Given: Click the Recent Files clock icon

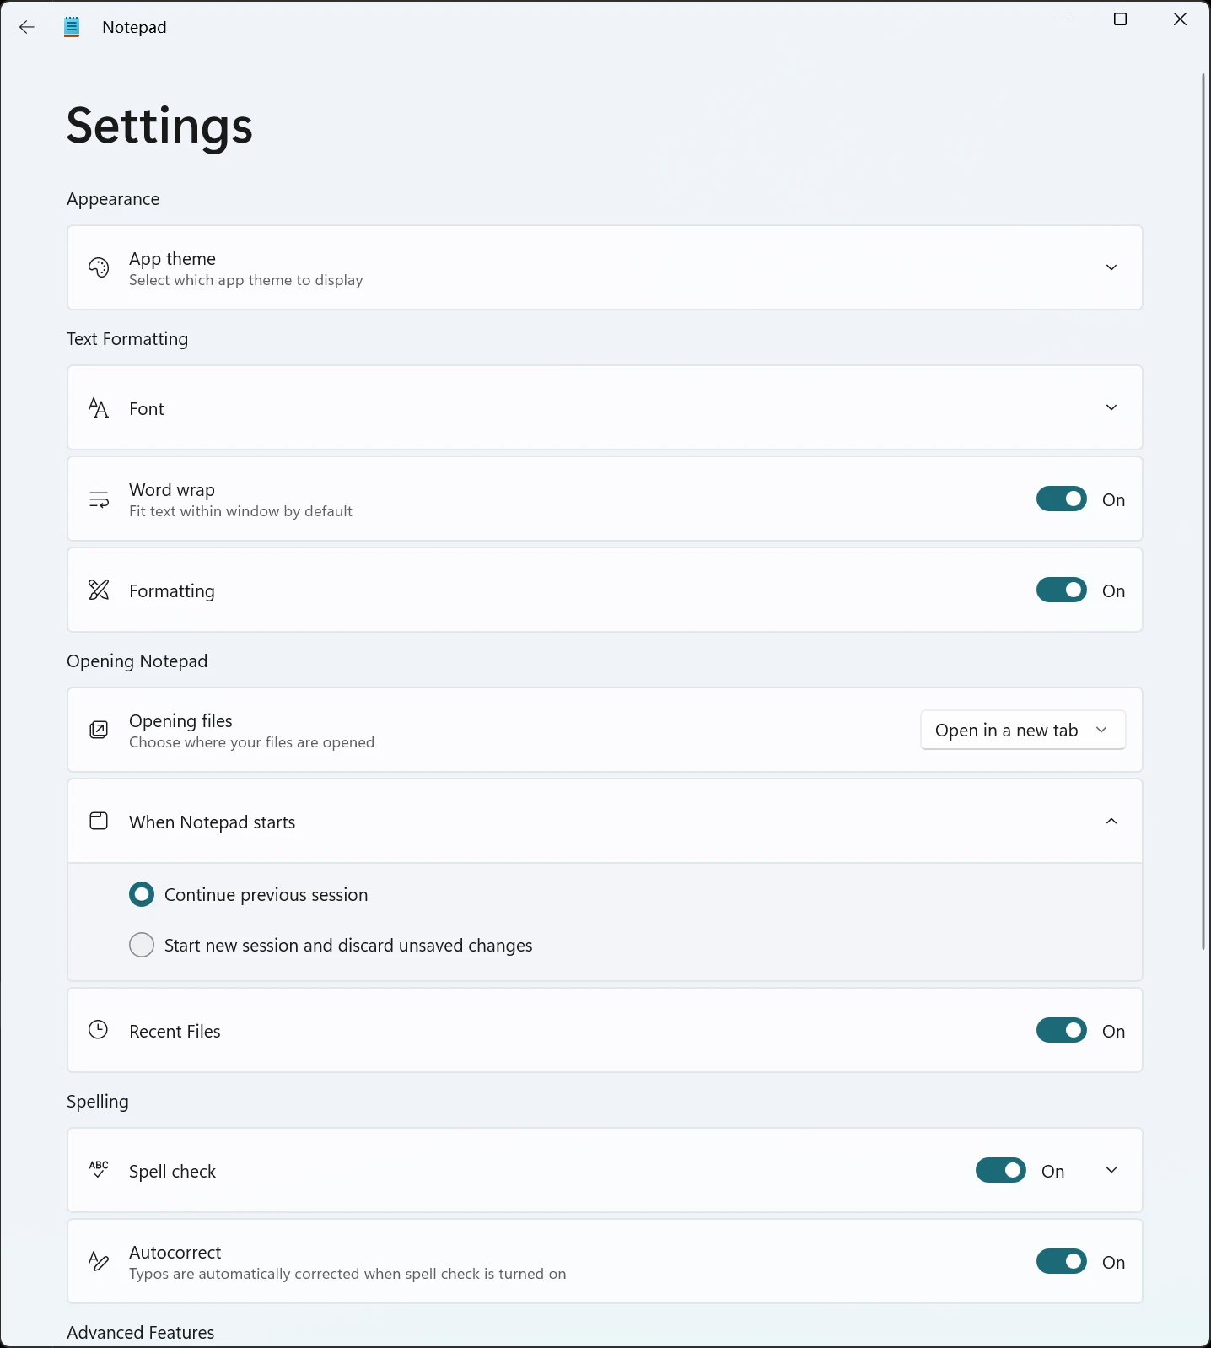Looking at the screenshot, I should point(99,1030).
